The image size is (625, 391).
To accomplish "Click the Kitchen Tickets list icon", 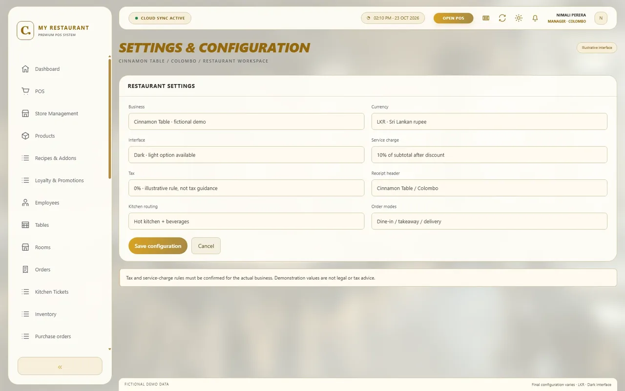I will pyautogui.click(x=25, y=292).
